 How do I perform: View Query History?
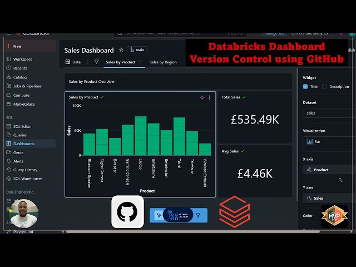(x=25, y=170)
